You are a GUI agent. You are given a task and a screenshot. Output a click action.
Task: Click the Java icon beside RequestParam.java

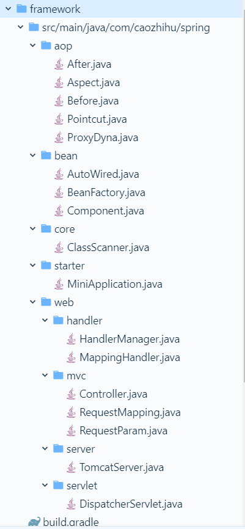(71, 431)
